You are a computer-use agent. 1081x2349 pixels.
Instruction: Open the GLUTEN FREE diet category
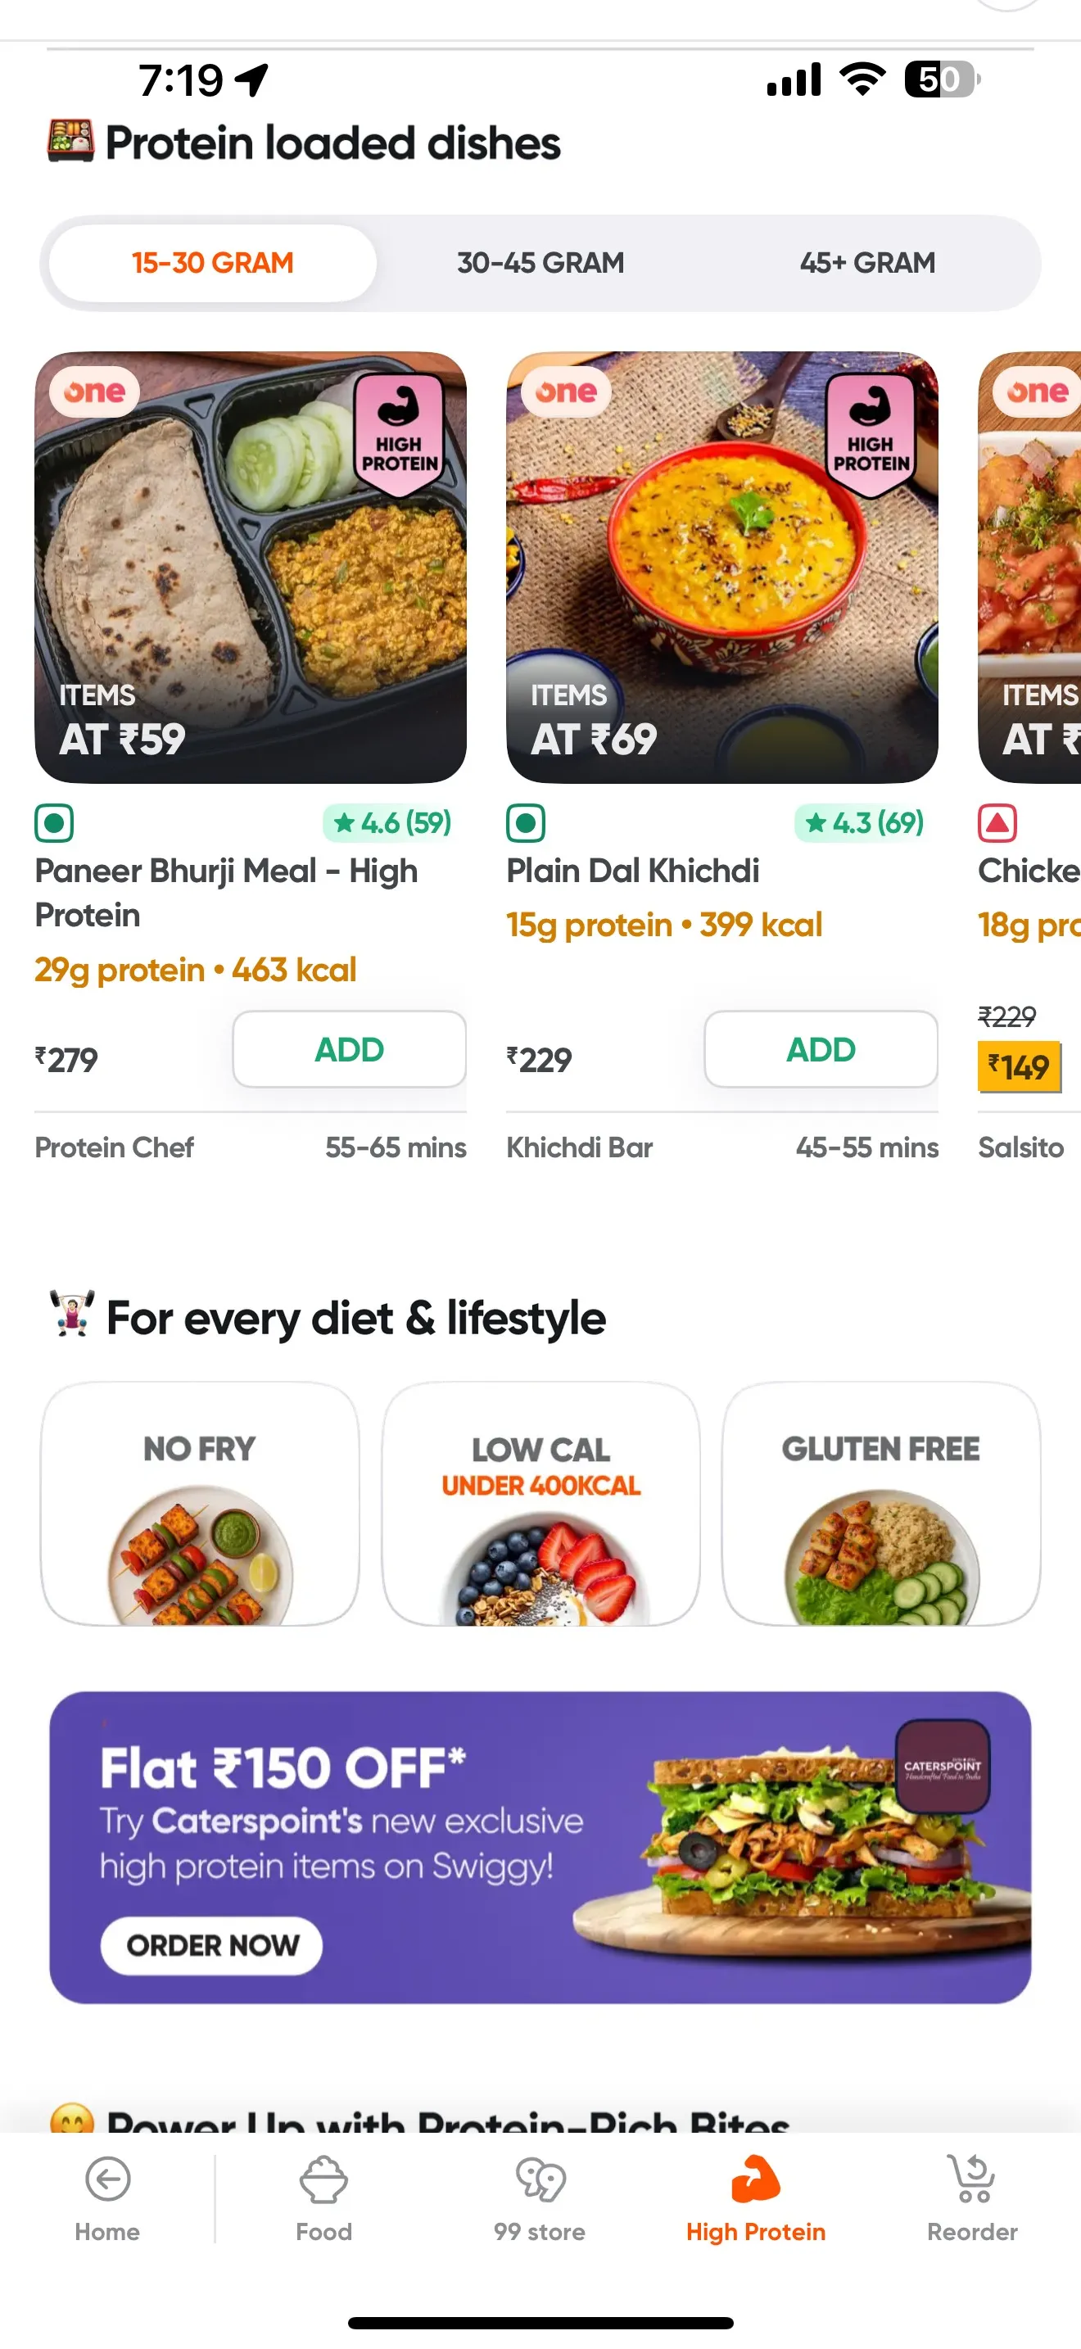pos(880,1505)
